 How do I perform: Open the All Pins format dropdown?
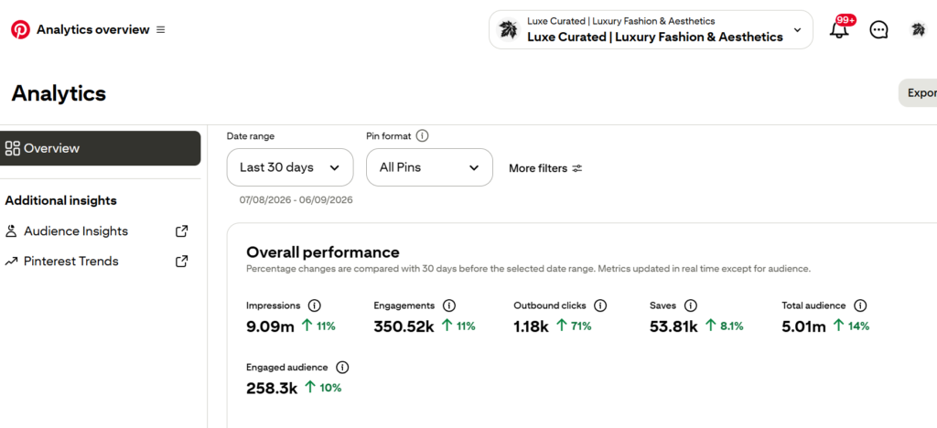[429, 167]
